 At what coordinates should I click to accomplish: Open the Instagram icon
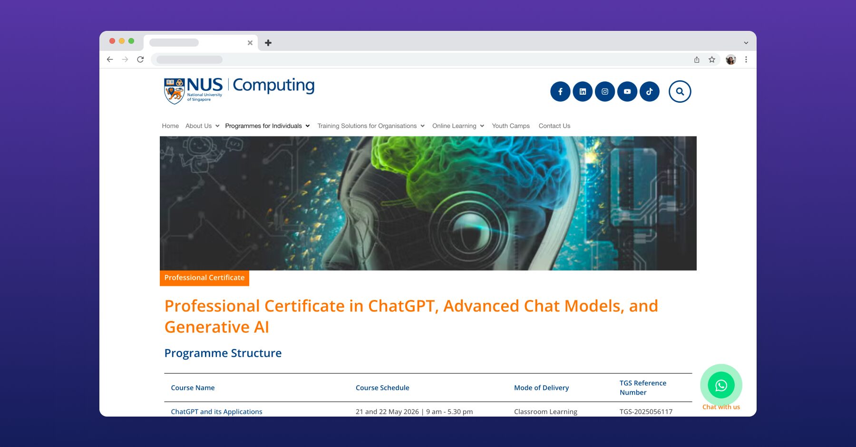pyautogui.click(x=605, y=91)
